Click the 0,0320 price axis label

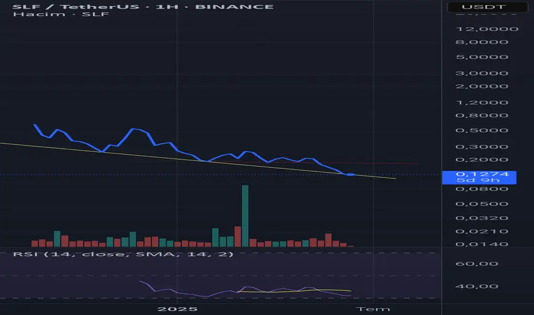point(482,218)
